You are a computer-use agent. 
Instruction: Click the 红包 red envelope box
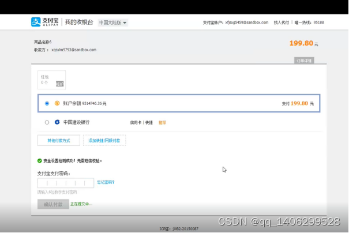coord(51,80)
